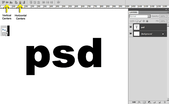Collapse the panel to icons
This screenshot has height=104, width=169.
click(166, 10)
